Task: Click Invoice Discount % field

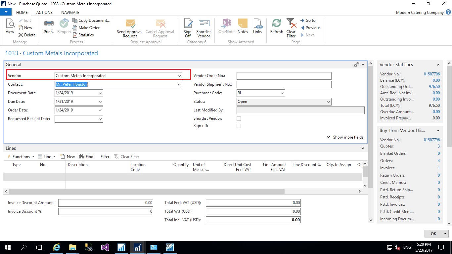Action: click(106, 211)
